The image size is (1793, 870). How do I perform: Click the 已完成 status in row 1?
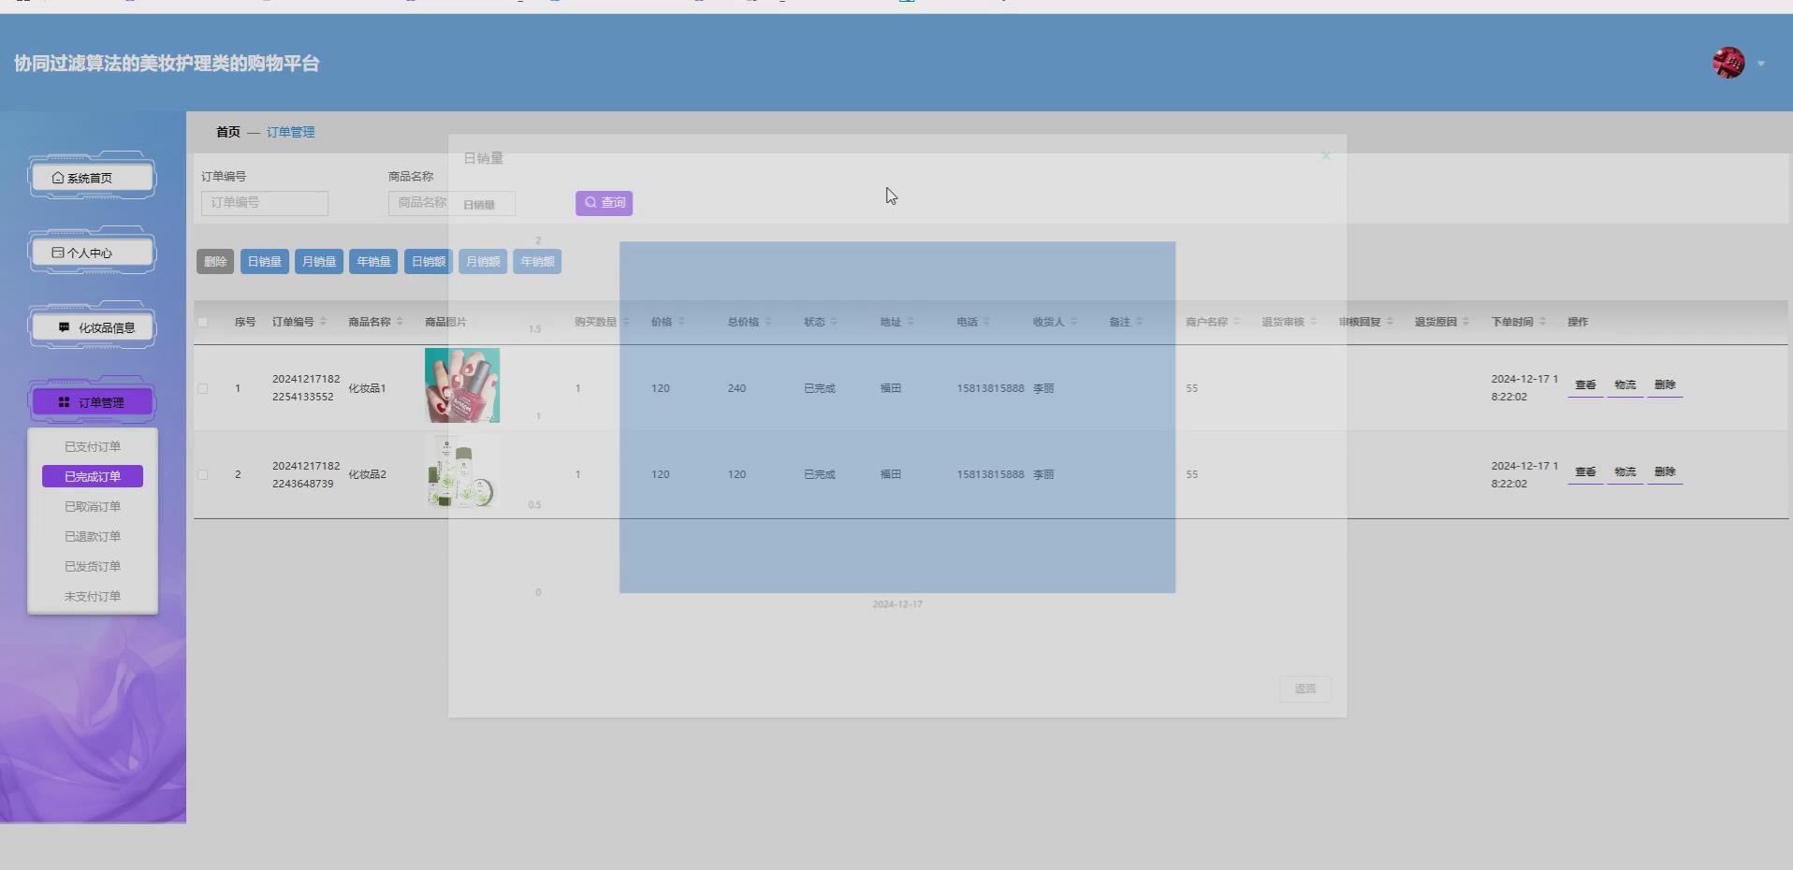coord(820,388)
